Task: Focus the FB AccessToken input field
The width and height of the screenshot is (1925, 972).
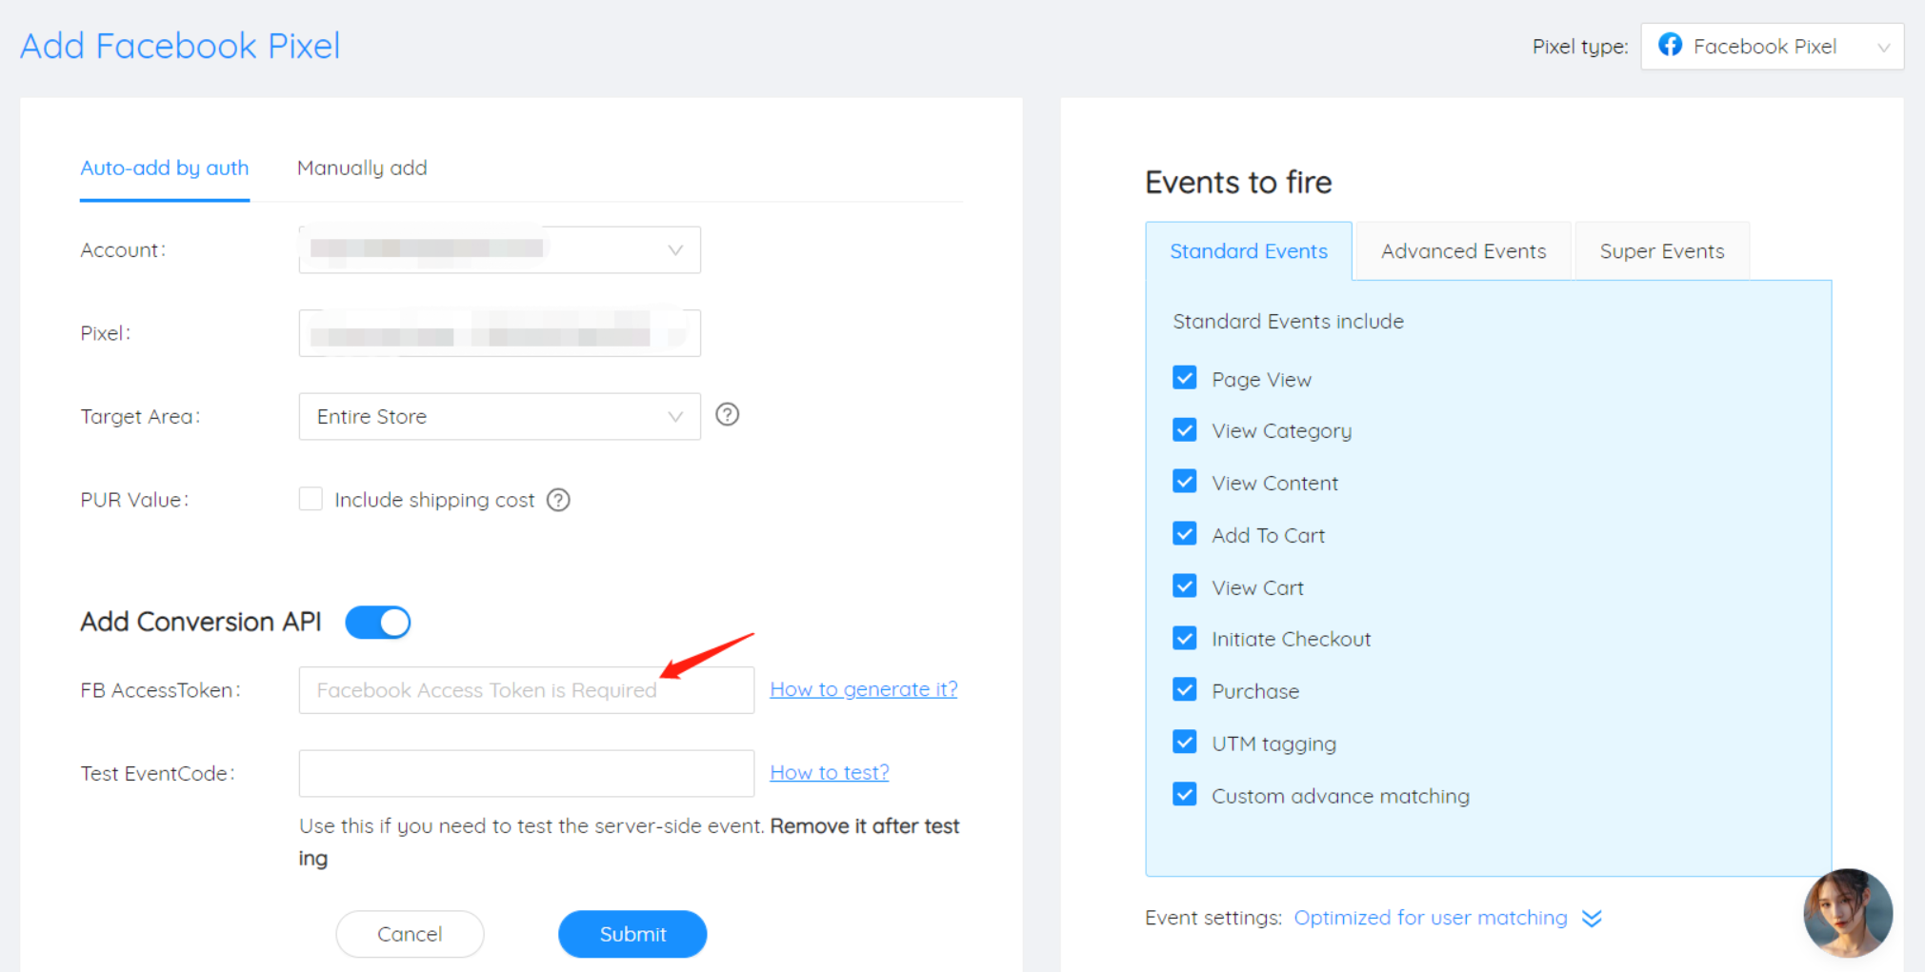Action: tap(526, 690)
